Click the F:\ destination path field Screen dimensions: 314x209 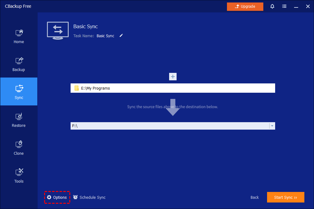coord(169,126)
